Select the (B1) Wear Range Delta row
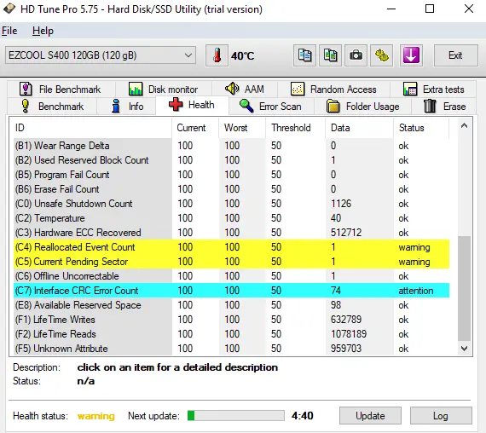The width and height of the screenshot is (486, 433). [x=232, y=146]
